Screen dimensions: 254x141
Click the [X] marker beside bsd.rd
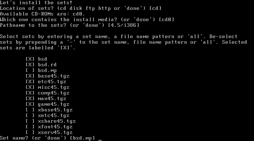(x=30, y=65)
